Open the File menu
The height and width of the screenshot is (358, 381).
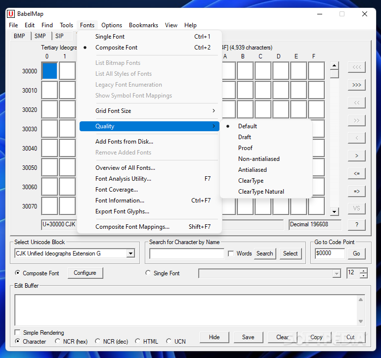click(x=13, y=25)
